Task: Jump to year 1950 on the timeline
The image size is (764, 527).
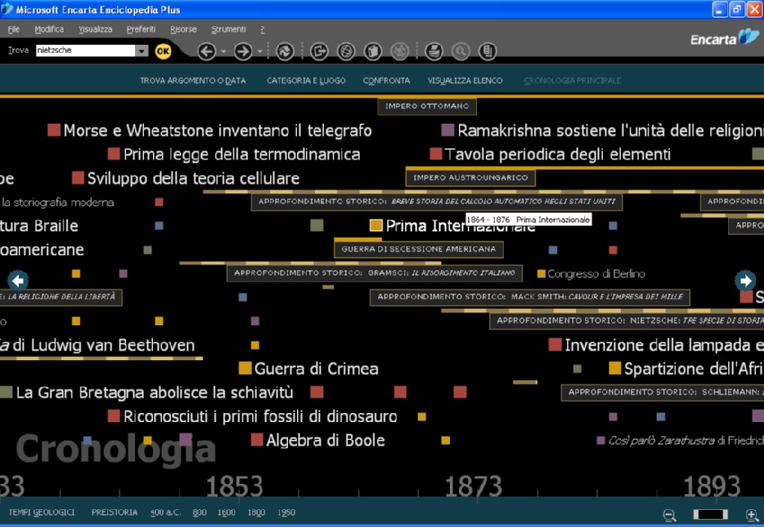Action: point(286,512)
